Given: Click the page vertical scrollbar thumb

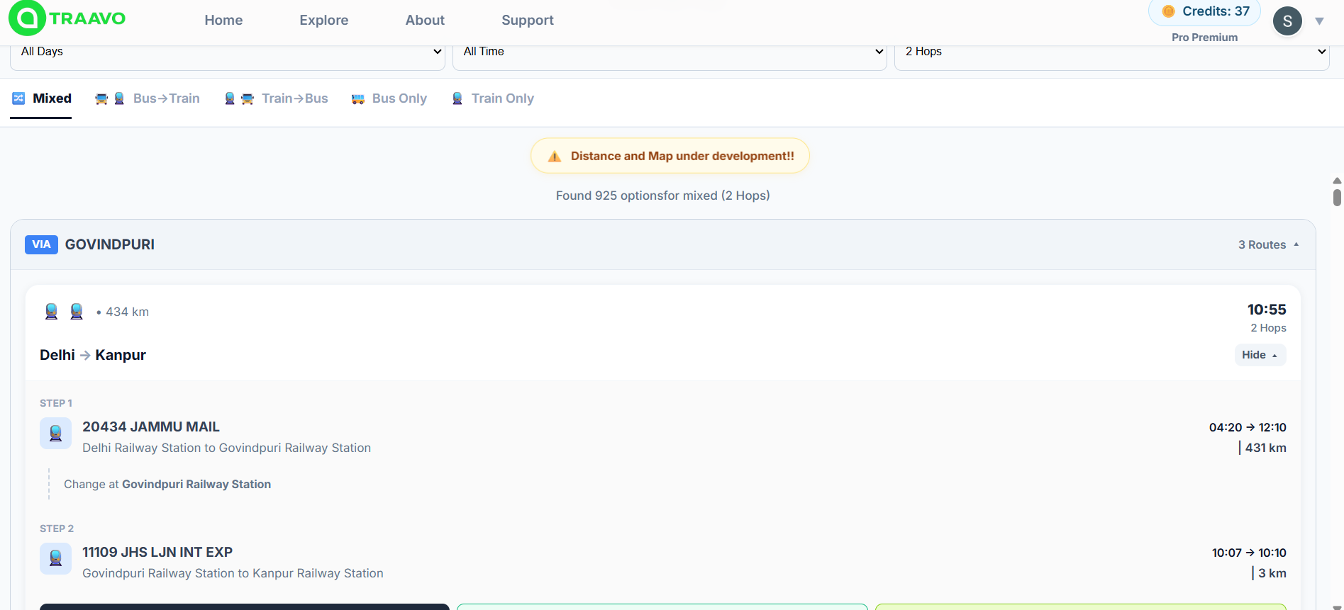Looking at the screenshot, I should coord(1337,197).
